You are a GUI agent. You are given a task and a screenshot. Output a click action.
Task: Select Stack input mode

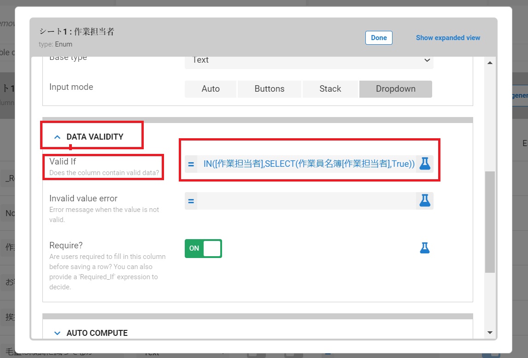click(x=330, y=89)
